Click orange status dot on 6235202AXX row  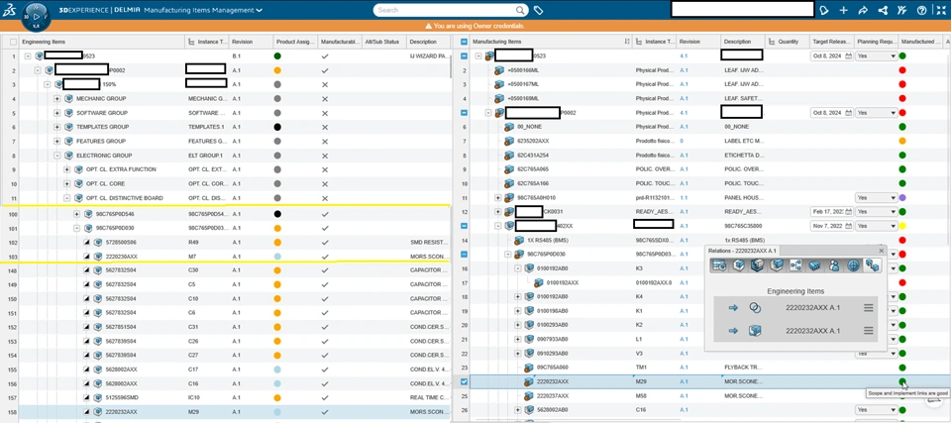[x=902, y=141]
